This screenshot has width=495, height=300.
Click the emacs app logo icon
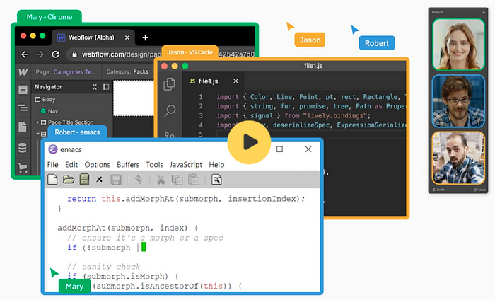pos(53,149)
